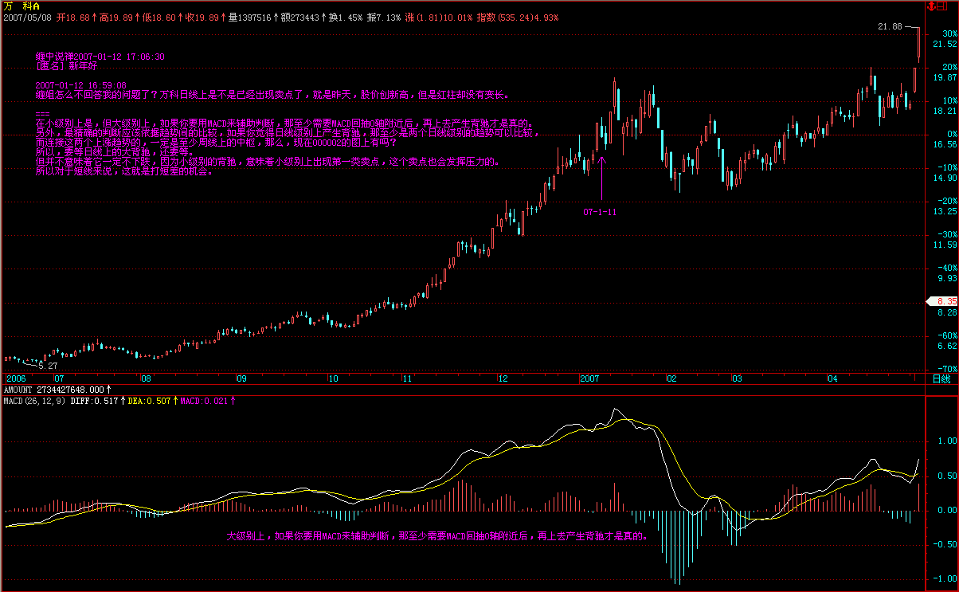Image resolution: width=959 pixels, height=592 pixels.
Task: Select the 12 month marker on time axis
Action: click(x=503, y=379)
